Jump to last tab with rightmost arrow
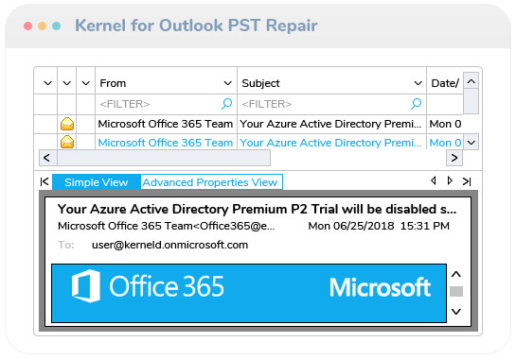 (467, 181)
